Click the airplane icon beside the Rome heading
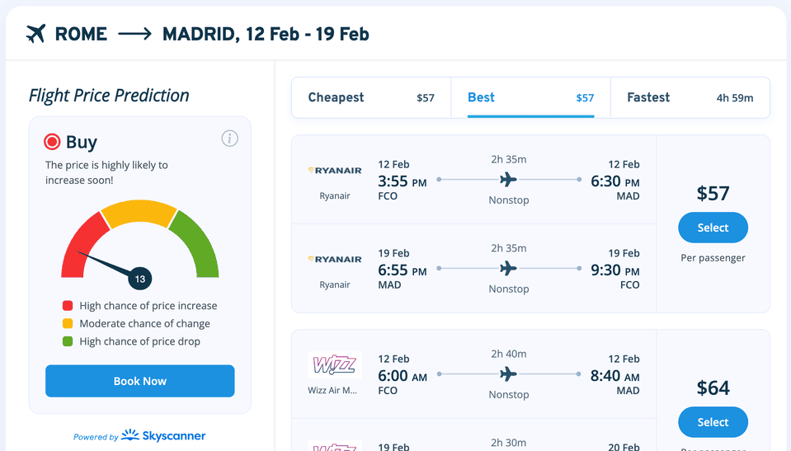This screenshot has height=451, width=791. pos(35,34)
